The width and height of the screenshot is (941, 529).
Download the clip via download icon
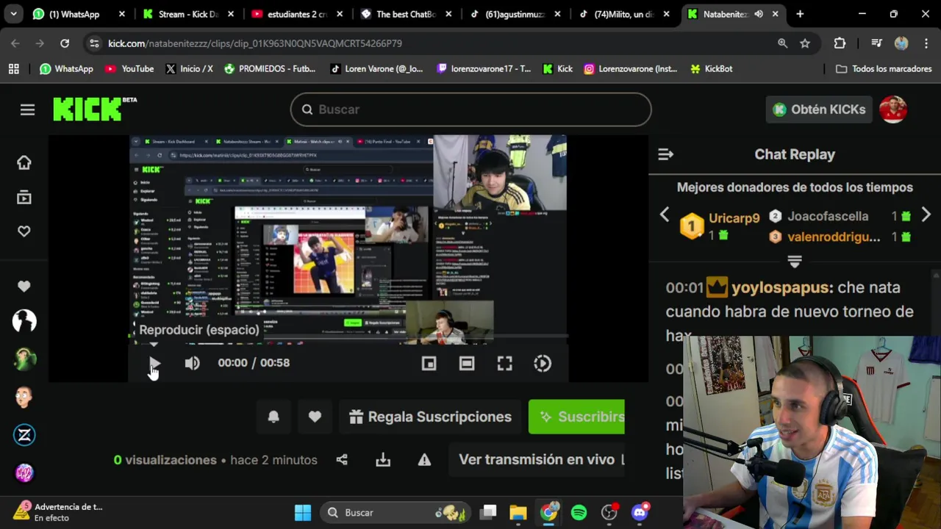[x=383, y=460]
